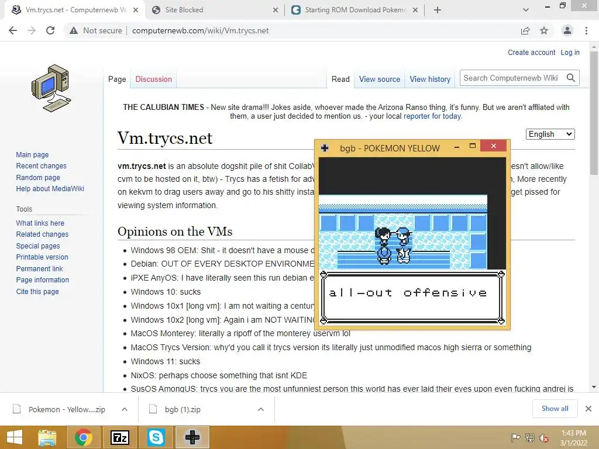Screen dimensions: 599x449
Task: Open the View source tab
Action: pos(379,79)
